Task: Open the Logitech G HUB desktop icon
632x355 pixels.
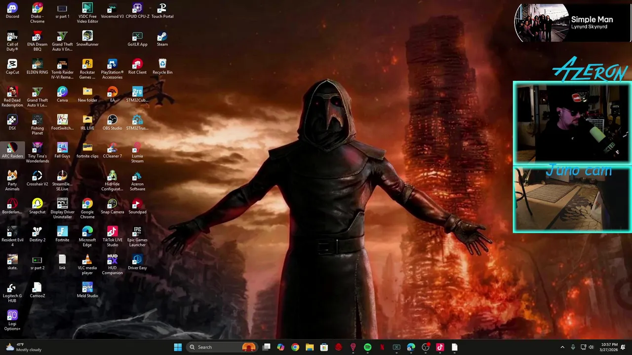Action: tap(12, 293)
